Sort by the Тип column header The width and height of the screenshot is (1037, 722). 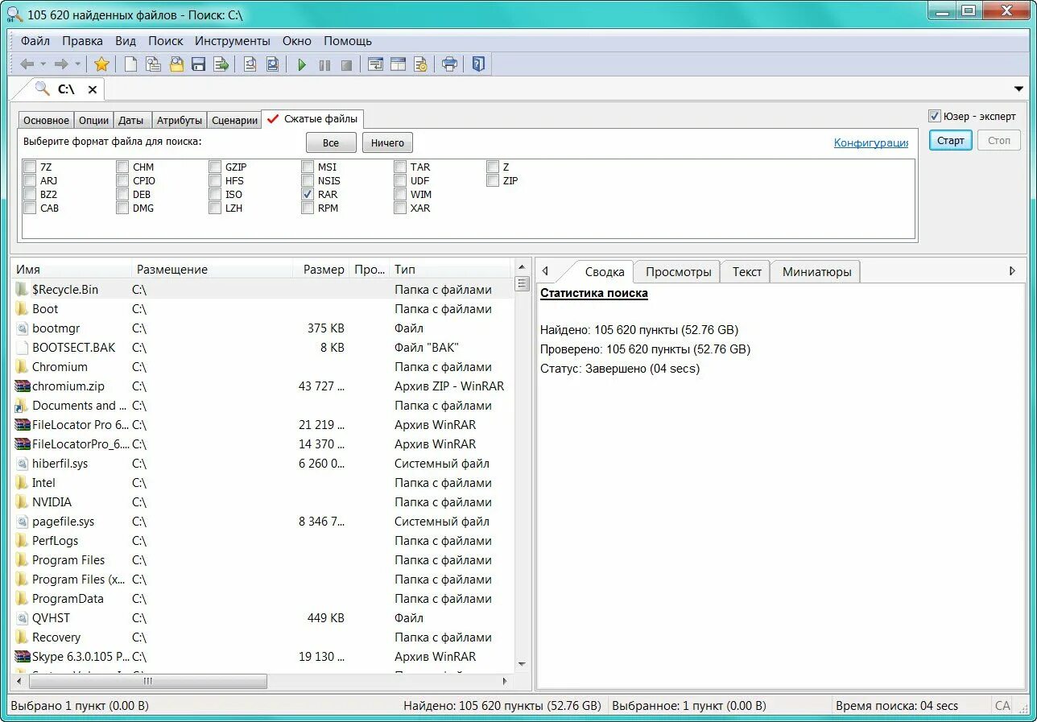[x=450, y=270]
